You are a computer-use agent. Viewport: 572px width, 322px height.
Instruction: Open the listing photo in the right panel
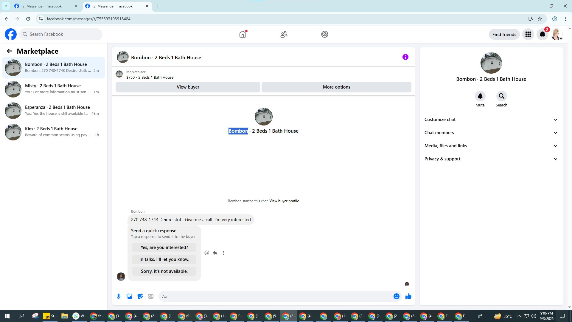(491, 63)
